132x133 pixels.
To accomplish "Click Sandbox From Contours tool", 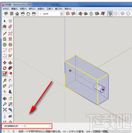I will pos(68,14).
